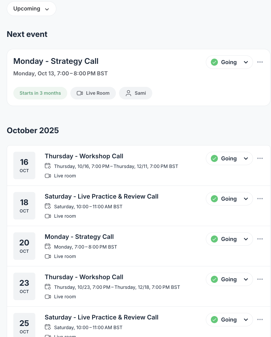Expand Going dropdown on Oct 18 event
This screenshot has width=271, height=337.
(246, 199)
